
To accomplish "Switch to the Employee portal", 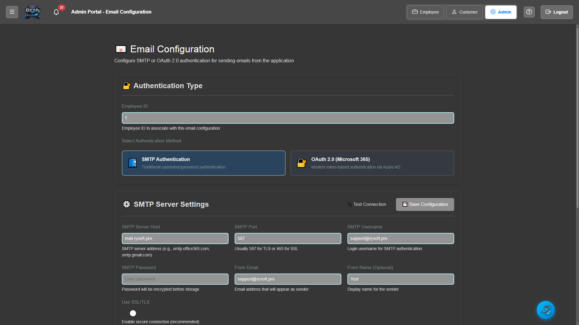I will tap(425, 12).
